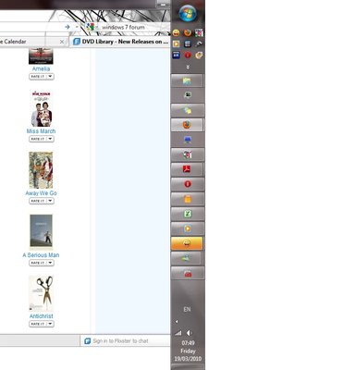Open the A Serious Man movie poster

coord(42,232)
